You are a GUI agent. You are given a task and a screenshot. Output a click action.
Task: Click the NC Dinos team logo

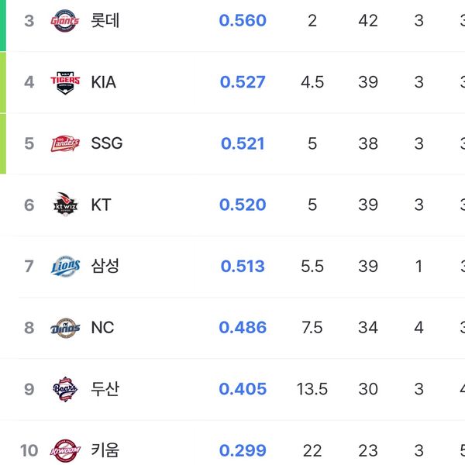65,328
